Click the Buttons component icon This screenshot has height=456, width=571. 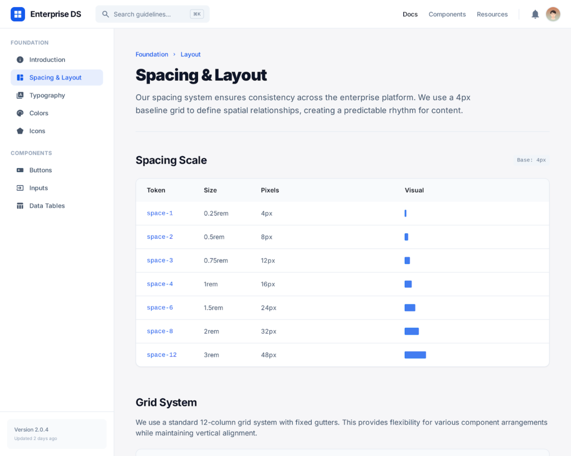pos(20,170)
